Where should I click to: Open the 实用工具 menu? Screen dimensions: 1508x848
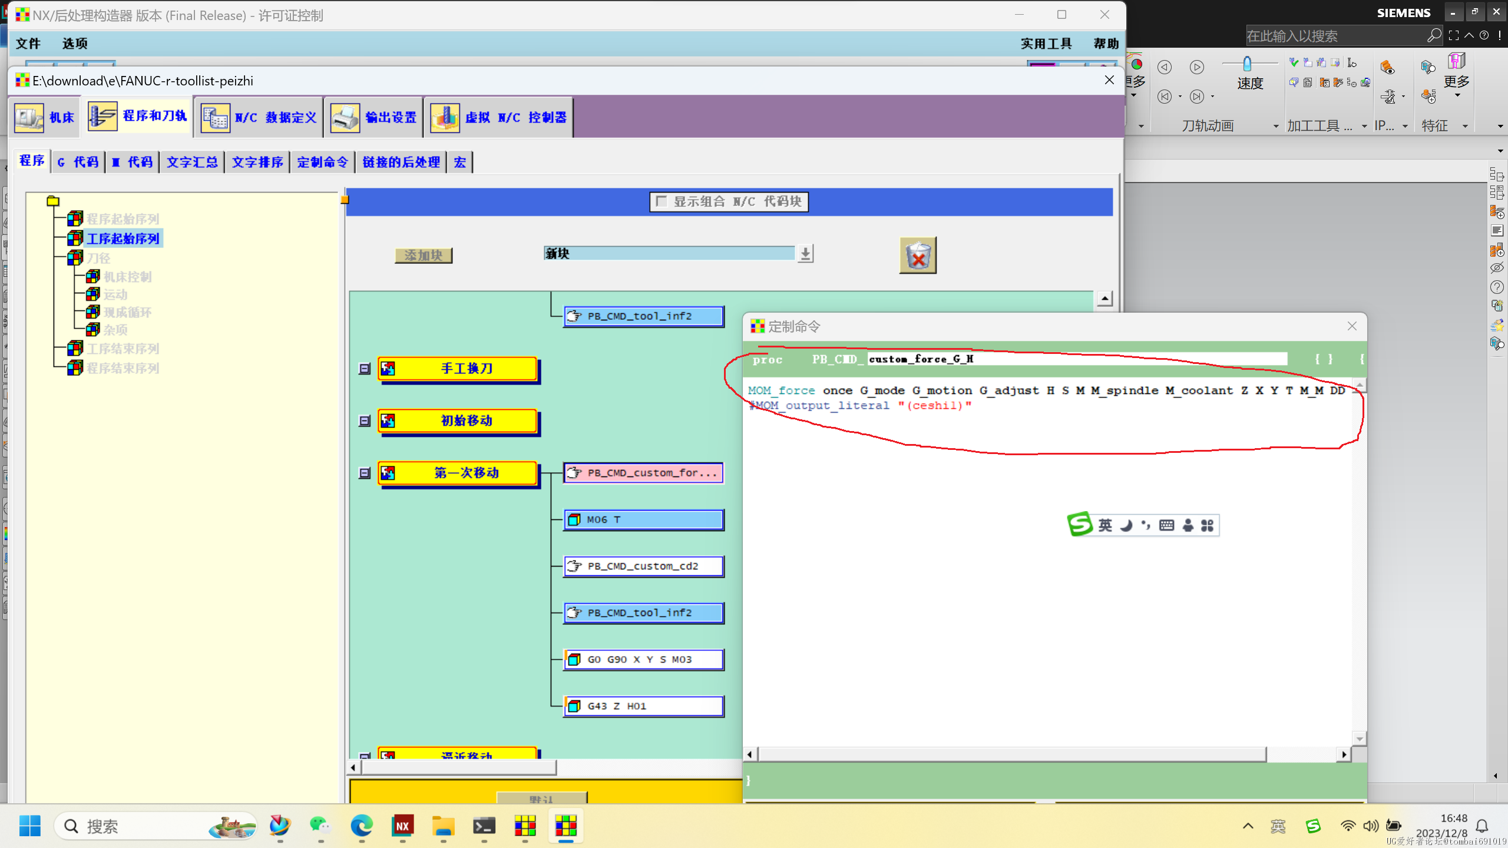pyautogui.click(x=1046, y=44)
